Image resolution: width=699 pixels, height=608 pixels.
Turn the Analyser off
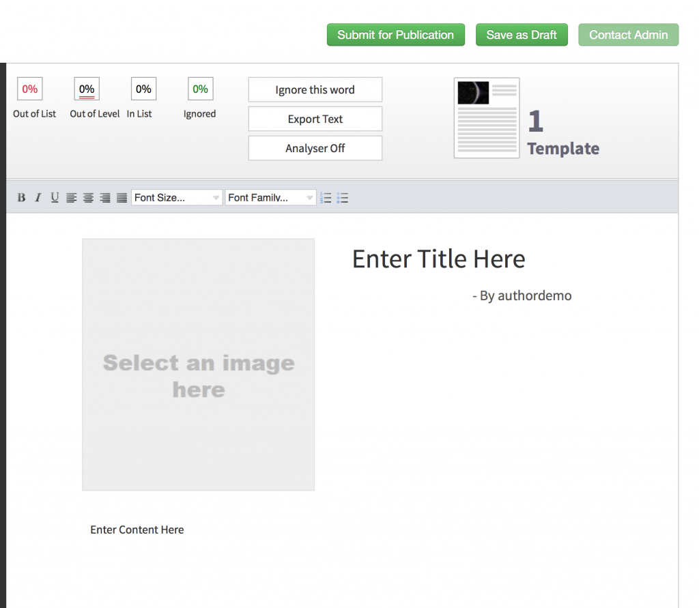click(x=315, y=148)
